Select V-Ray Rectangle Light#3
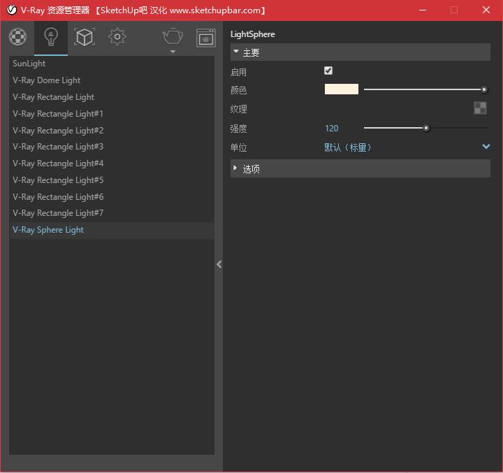 pos(112,147)
